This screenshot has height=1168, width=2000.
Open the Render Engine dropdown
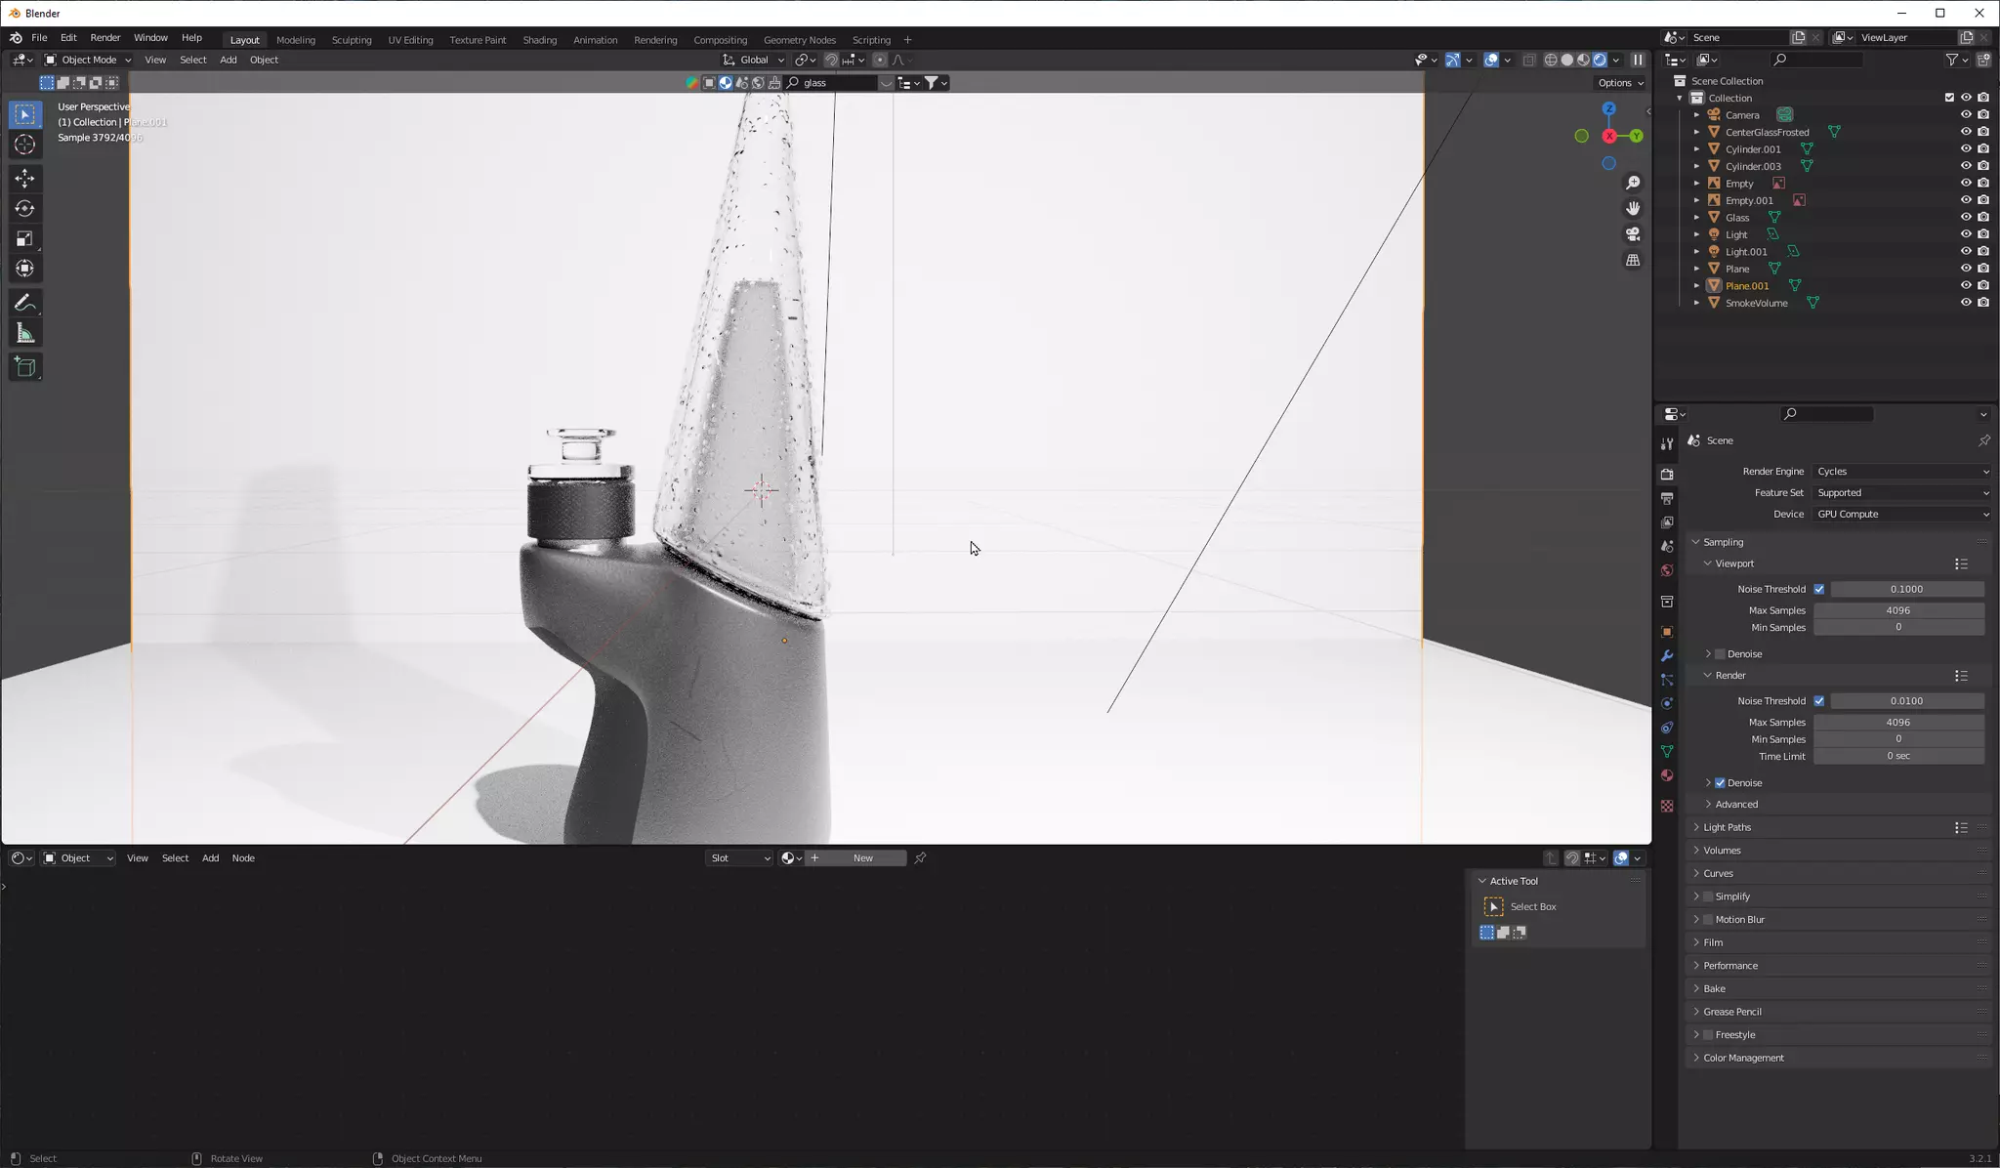(x=1902, y=472)
